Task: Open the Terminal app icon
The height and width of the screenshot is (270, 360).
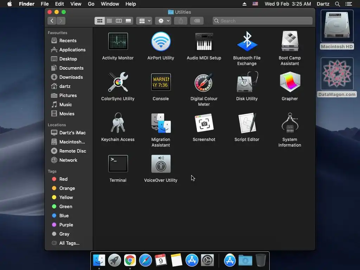Action: [x=118, y=164]
